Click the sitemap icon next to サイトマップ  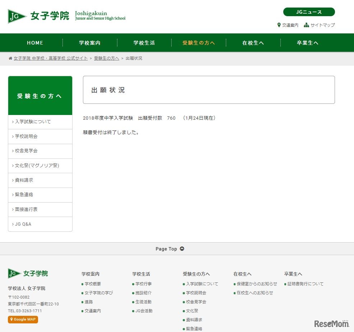pos(306,25)
